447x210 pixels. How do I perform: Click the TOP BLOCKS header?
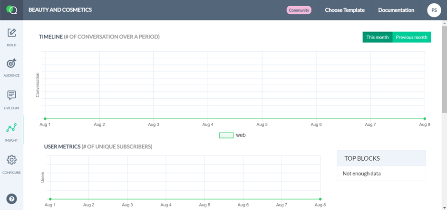381,158
